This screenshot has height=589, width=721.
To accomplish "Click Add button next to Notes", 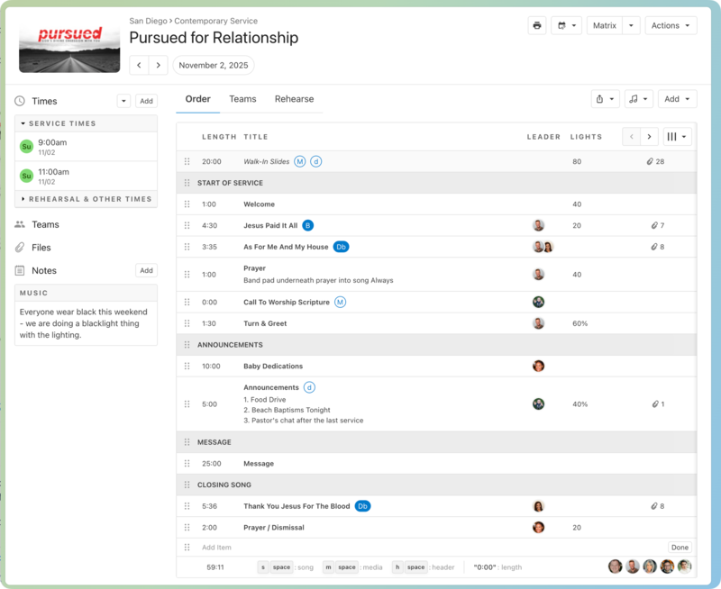I will click(146, 270).
